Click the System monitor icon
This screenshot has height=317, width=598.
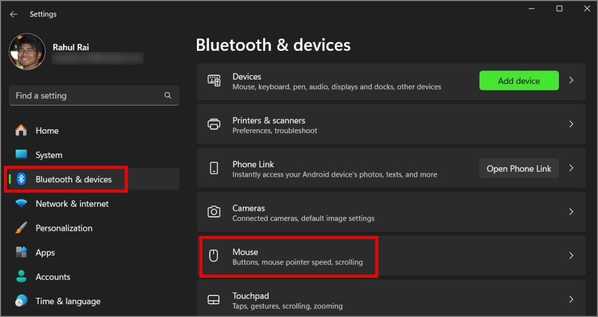coord(21,155)
